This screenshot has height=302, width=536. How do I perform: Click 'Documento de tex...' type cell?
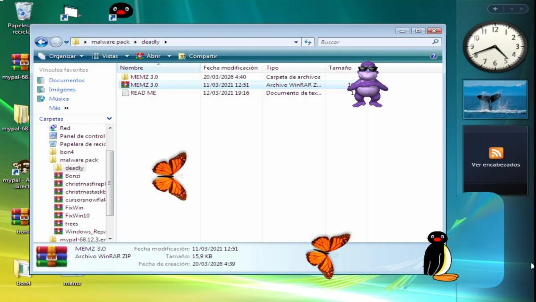(294, 93)
